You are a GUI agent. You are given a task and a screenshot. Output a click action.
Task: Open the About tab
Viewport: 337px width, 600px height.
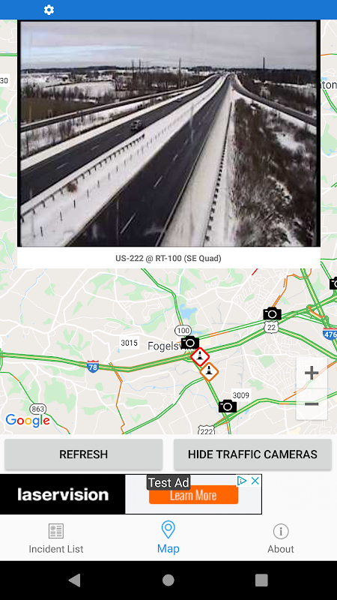pos(281,538)
